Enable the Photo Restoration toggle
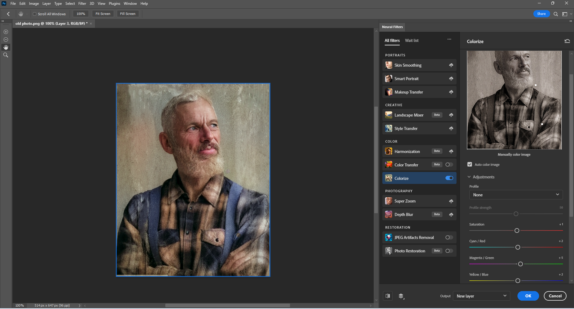The image size is (574, 309). pos(449,251)
